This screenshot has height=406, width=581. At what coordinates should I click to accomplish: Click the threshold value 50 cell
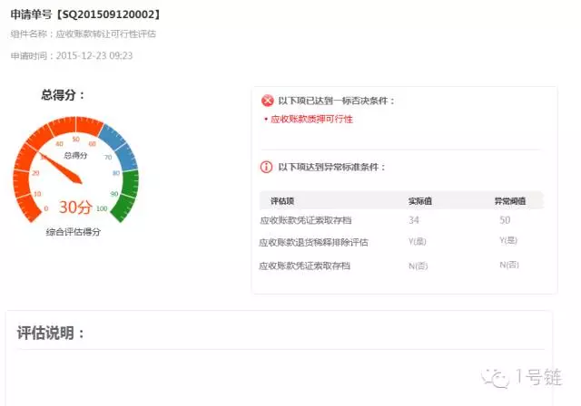[x=505, y=220]
